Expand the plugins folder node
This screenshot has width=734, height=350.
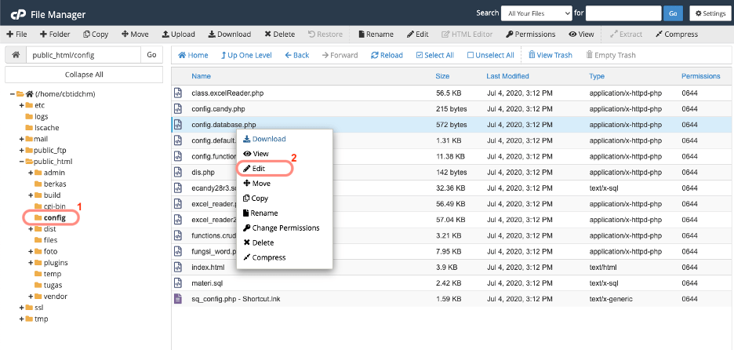[31, 262]
